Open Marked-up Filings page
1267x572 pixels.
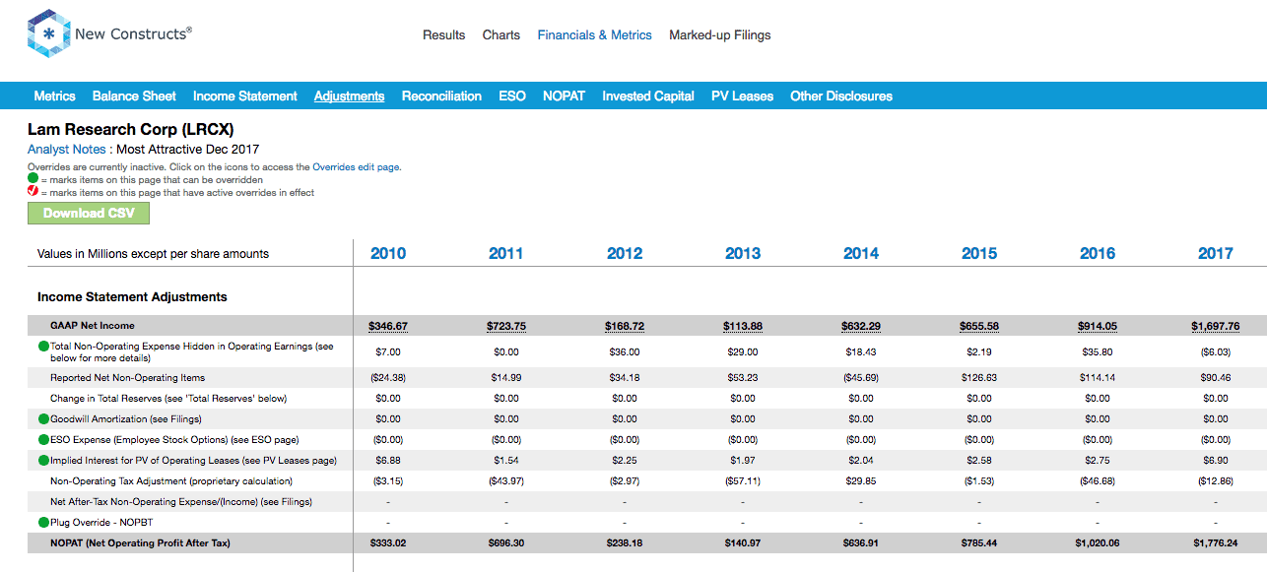click(720, 34)
